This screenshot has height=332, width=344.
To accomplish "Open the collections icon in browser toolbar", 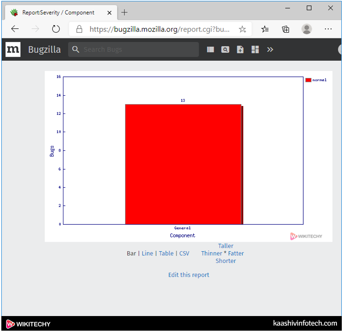I will click(286, 29).
